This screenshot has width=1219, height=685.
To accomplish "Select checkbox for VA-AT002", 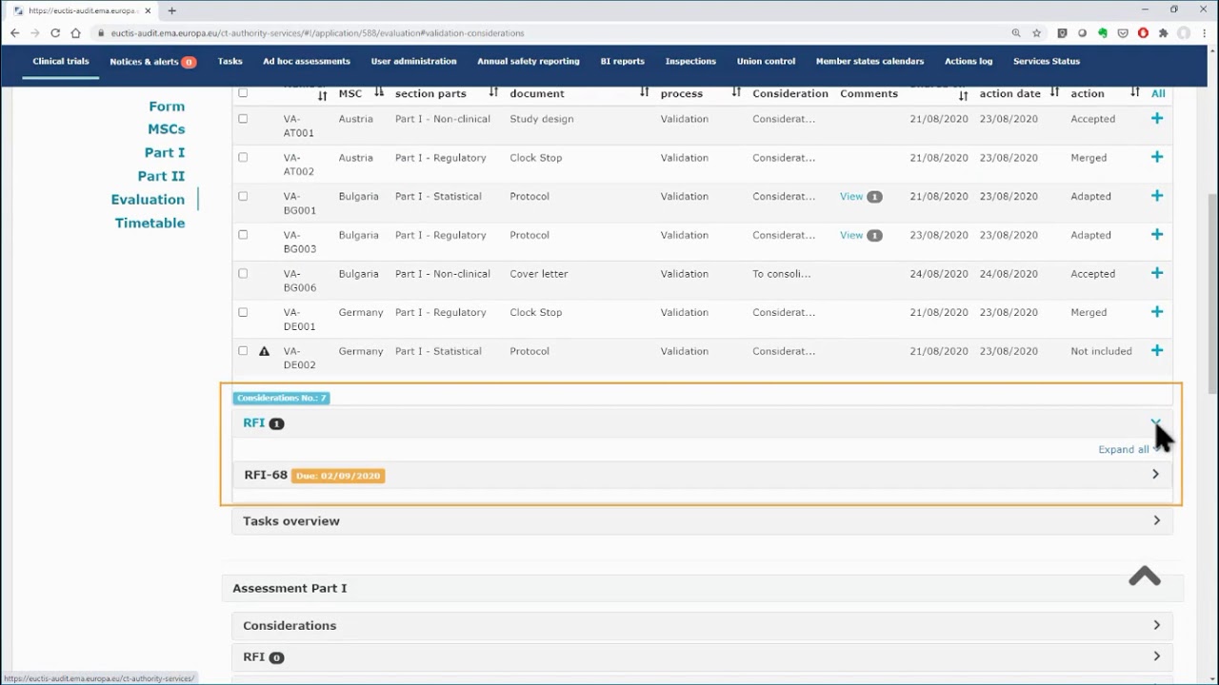I will tap(243, 158).
